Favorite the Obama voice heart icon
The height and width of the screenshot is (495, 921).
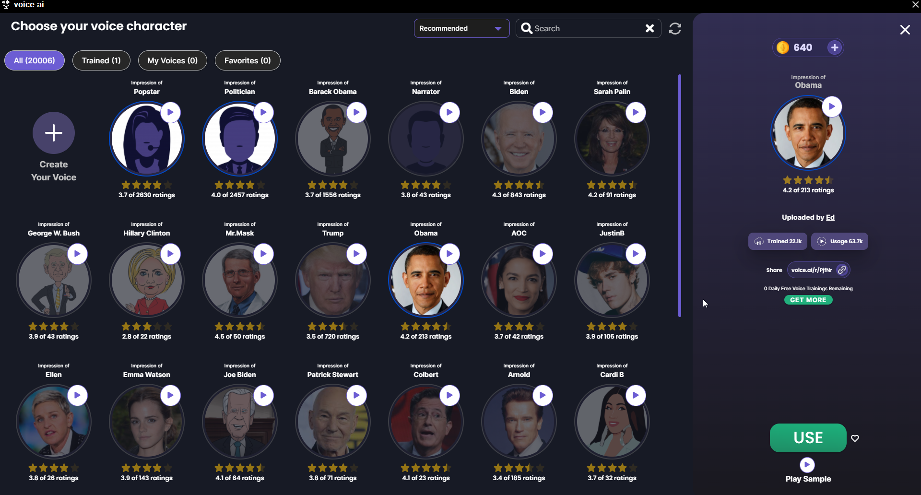pyautogui.click(x=855, y=438)
